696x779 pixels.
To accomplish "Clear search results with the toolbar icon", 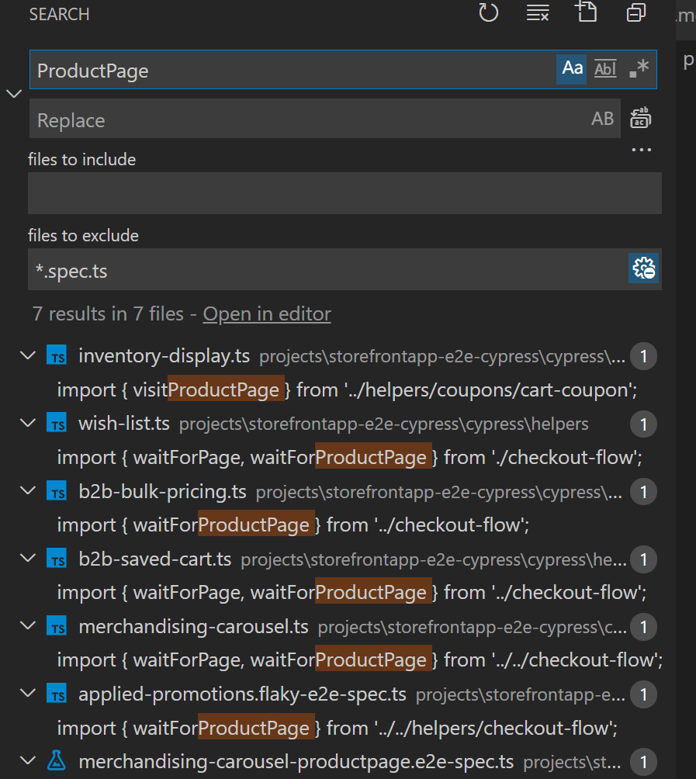I will [x=537, y=13].
